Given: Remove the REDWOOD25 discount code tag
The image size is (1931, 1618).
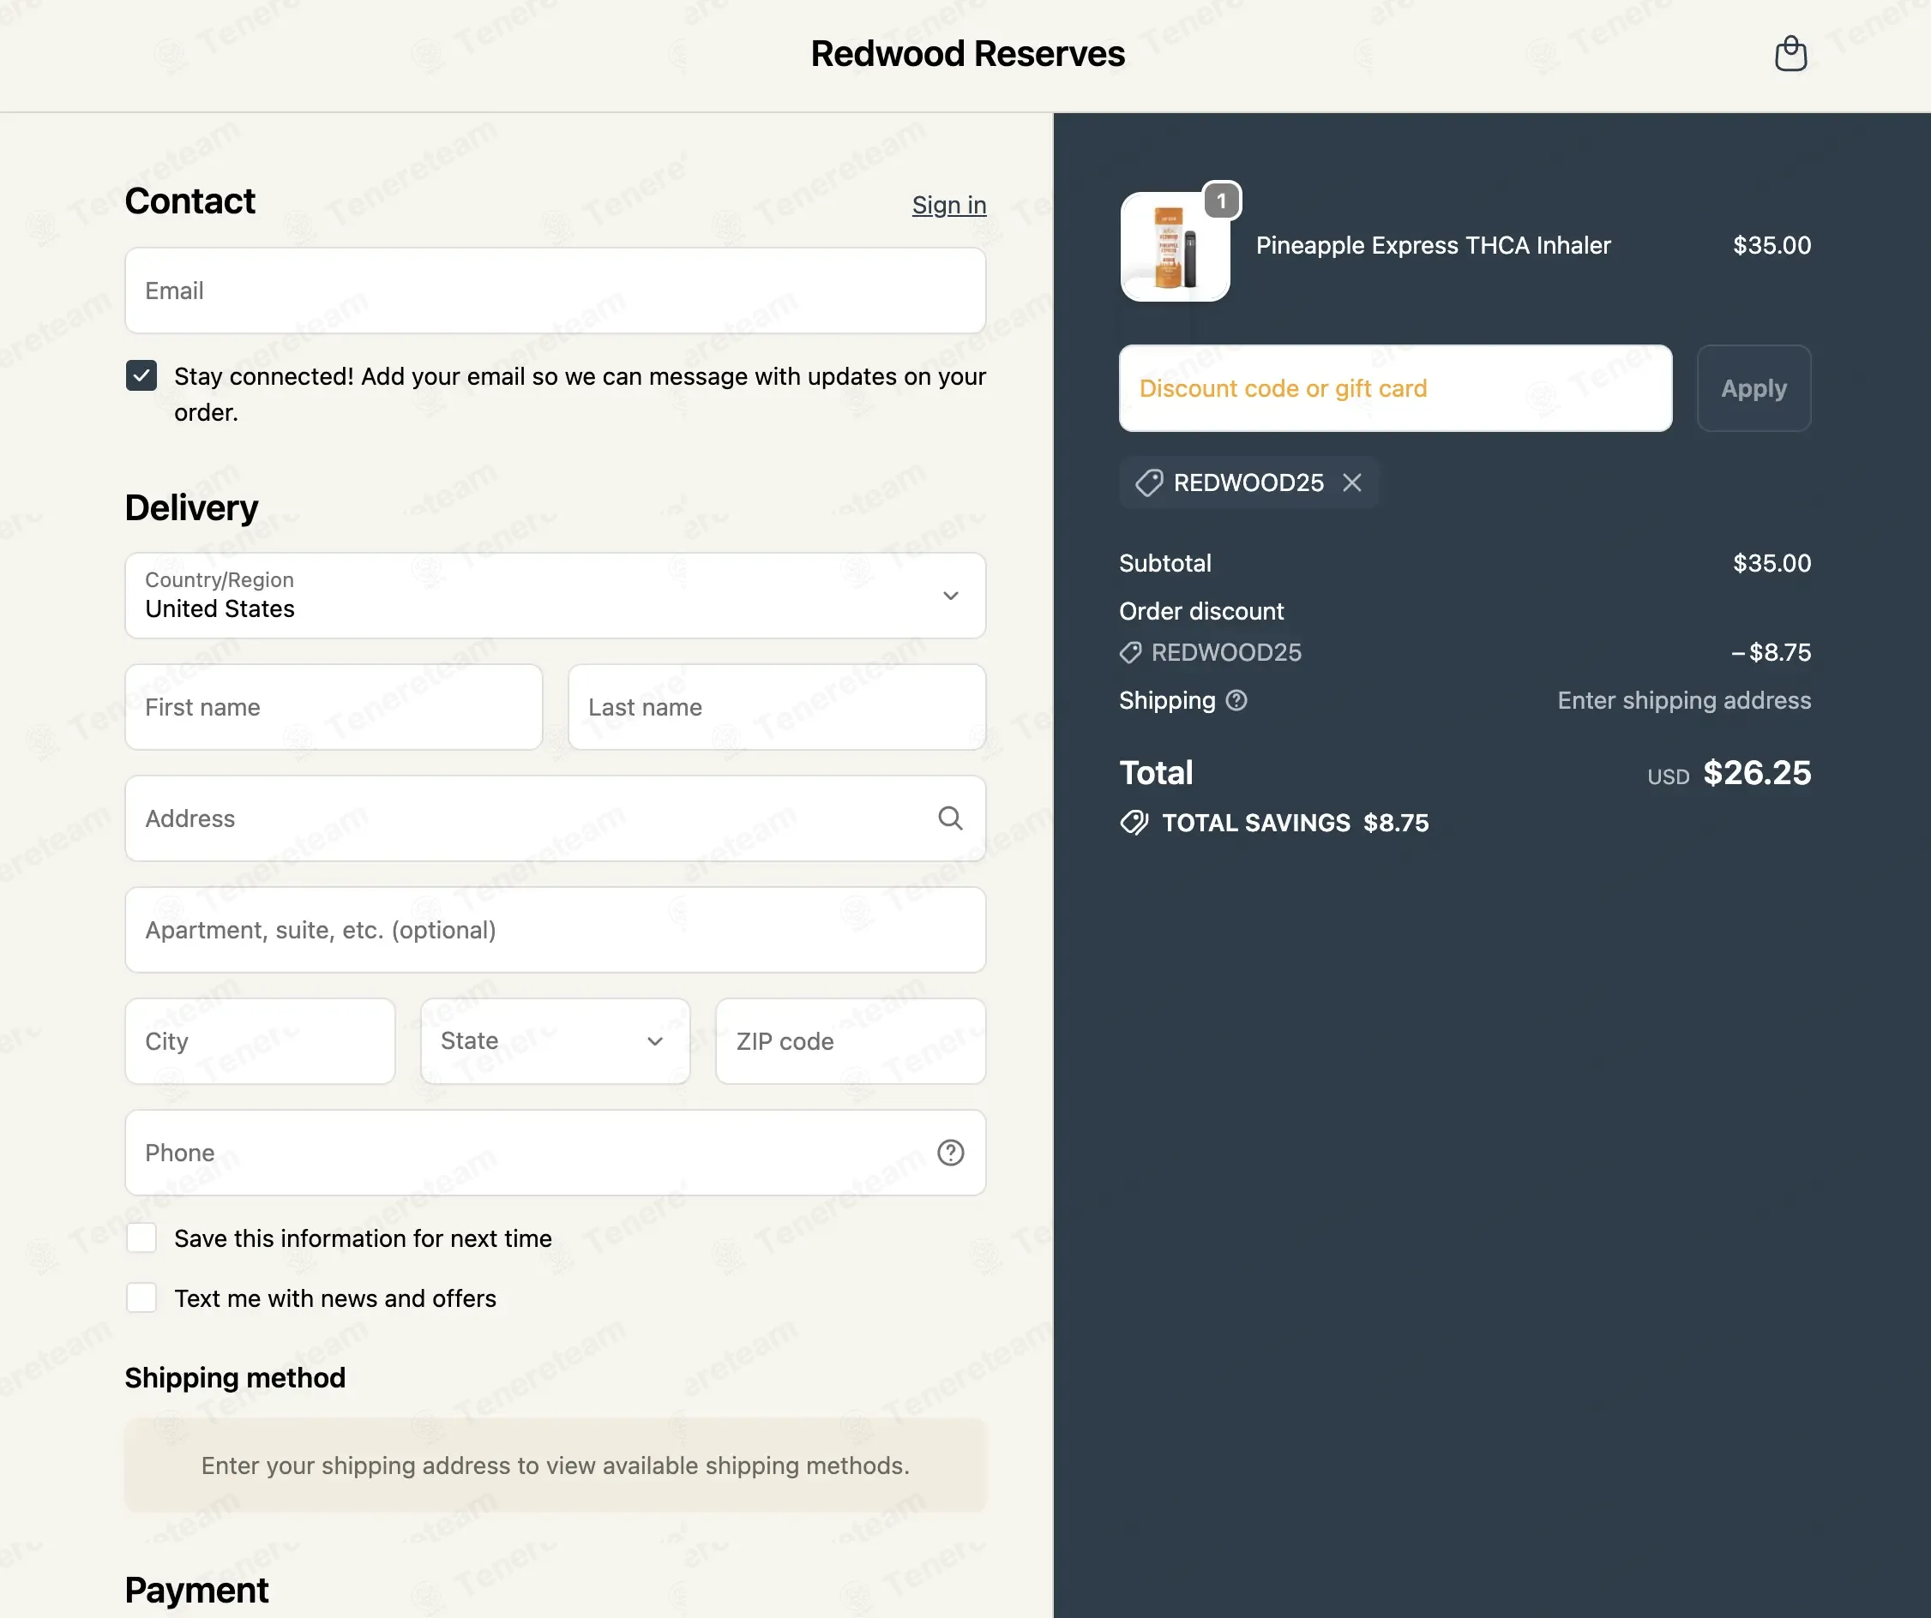Looking at the screenshot, I should tap(1351, 482).
